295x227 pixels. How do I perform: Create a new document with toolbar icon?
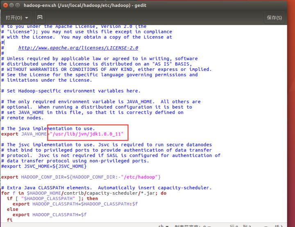40,18
